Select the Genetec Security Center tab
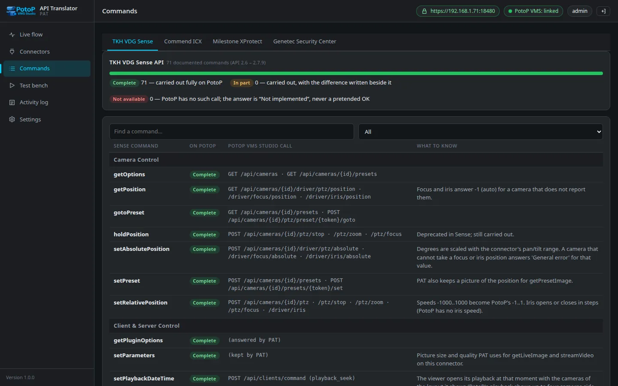 click(x=305, y=42)
